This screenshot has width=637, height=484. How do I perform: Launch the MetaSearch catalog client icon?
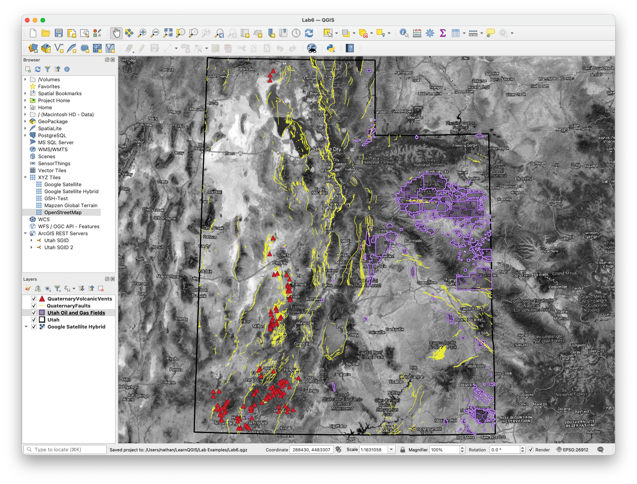point(312,48)
